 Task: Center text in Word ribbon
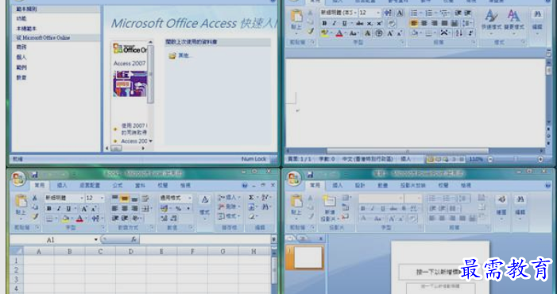[424, 23]
